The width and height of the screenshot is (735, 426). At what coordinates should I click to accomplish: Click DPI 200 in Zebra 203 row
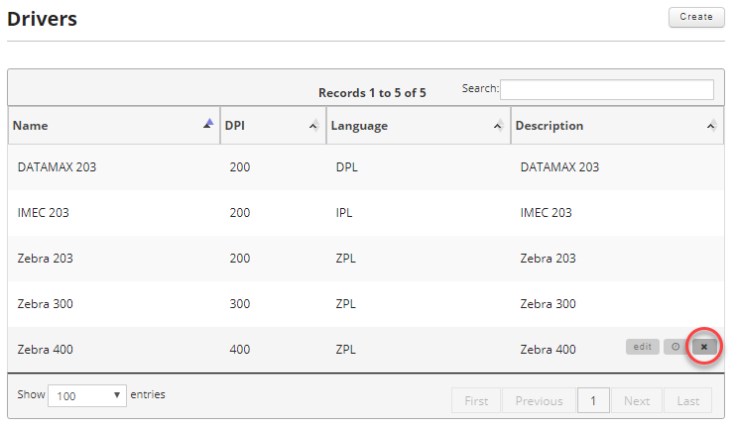239,259
